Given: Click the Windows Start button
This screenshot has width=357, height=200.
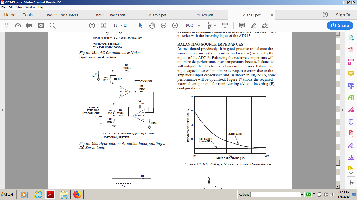Looking at the screenshot, I should 7,194.
